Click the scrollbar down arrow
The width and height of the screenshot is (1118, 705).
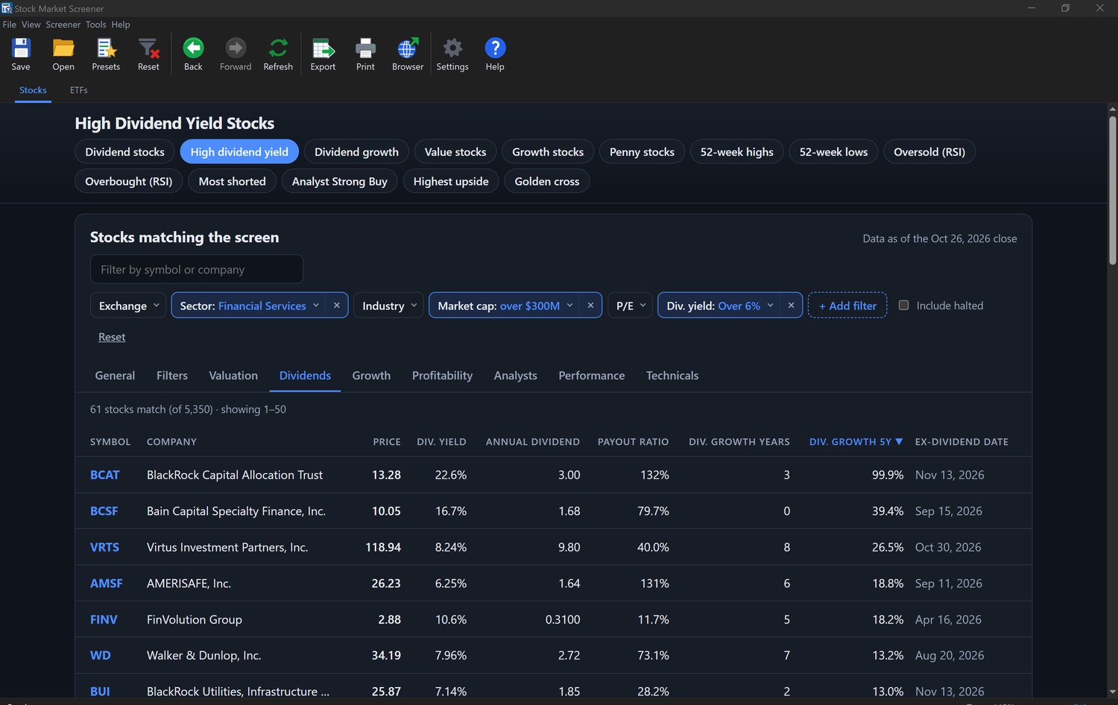coord(1112,692)
